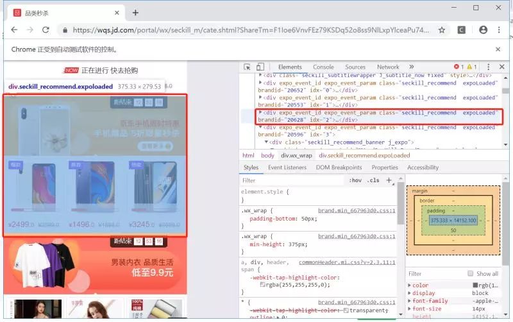Click the ¥2499 phone product
This screenshot has height=322, width=513.
point(35,194)
